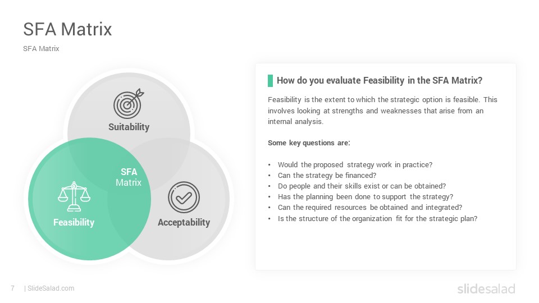Select the Suitability label in the top circle
Screen dimensions: 539x303
point(129,127)
